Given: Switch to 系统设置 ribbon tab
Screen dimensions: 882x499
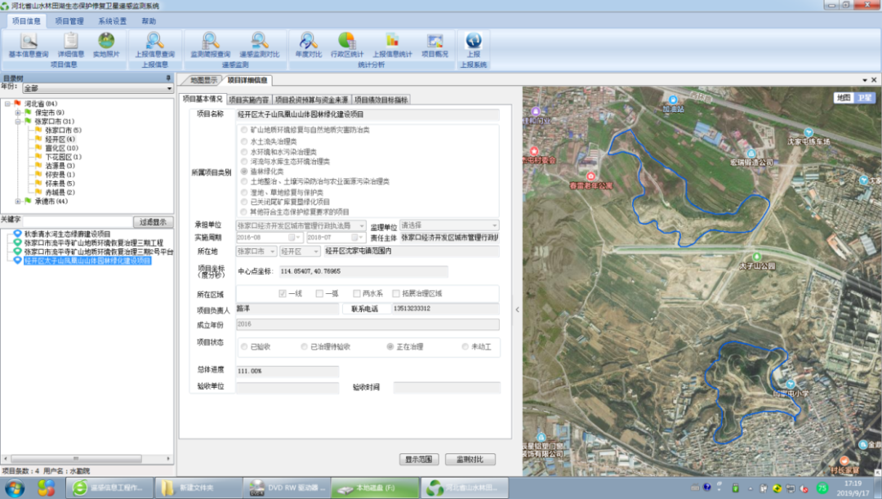Looking at the screenshot, I should click(113, 20).
